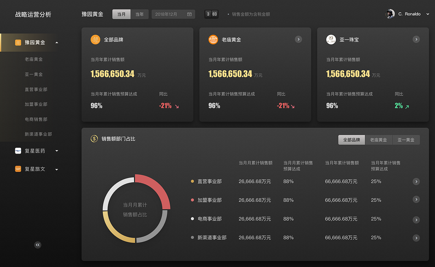Select the 亚一黄金 filter in chart panel
The height and width of the screenshot is (267, 435).
coord(406,140)
